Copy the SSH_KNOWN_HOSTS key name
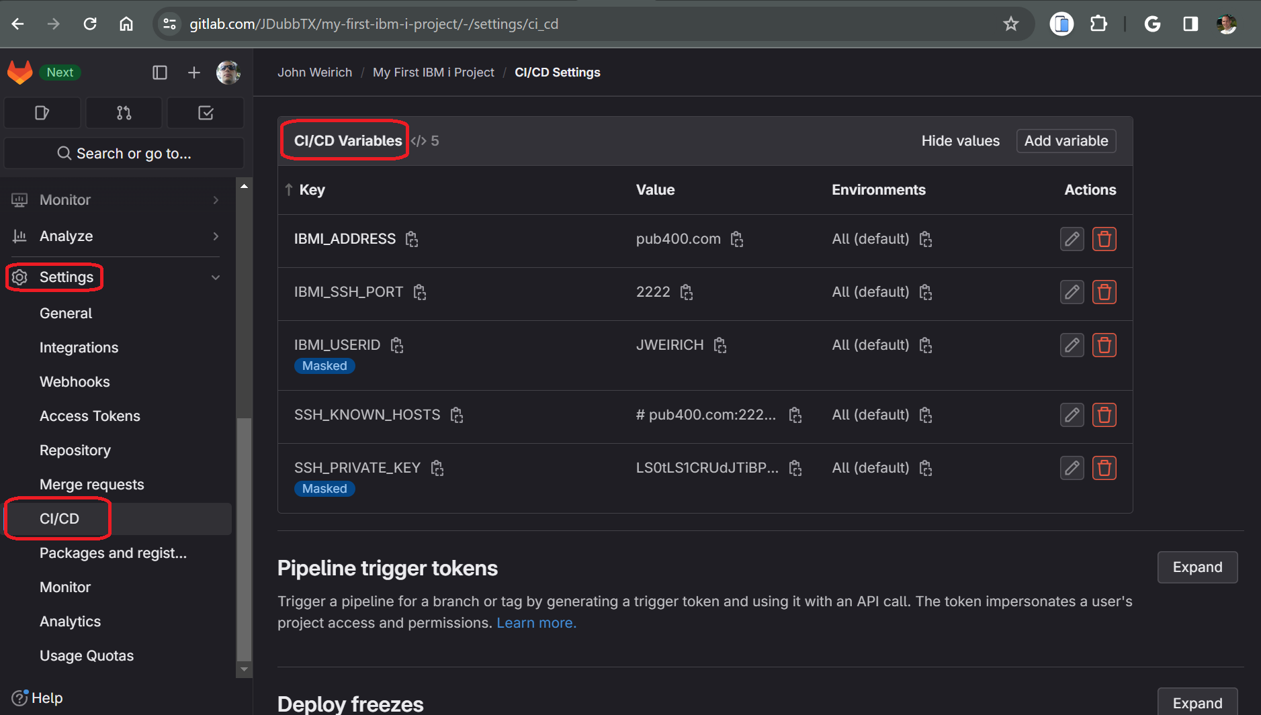 (x=457, y=415)
